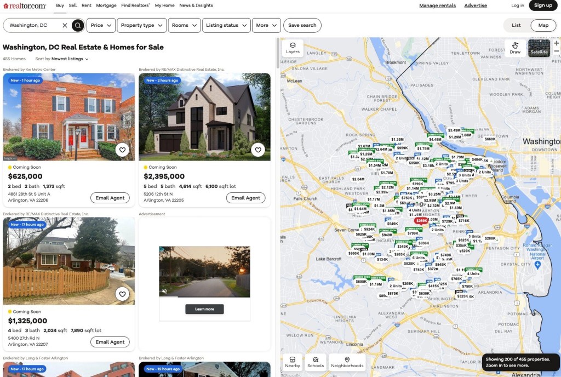Go to the Rent section
Viewport: 561px width, 377px height.
tap(87, 5)
